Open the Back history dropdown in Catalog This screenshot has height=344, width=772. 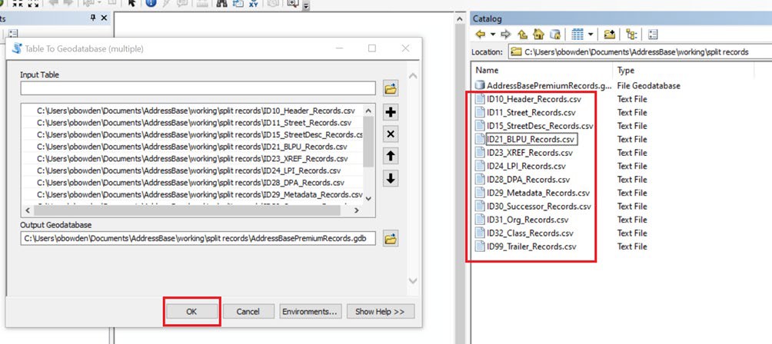point(492,35)
